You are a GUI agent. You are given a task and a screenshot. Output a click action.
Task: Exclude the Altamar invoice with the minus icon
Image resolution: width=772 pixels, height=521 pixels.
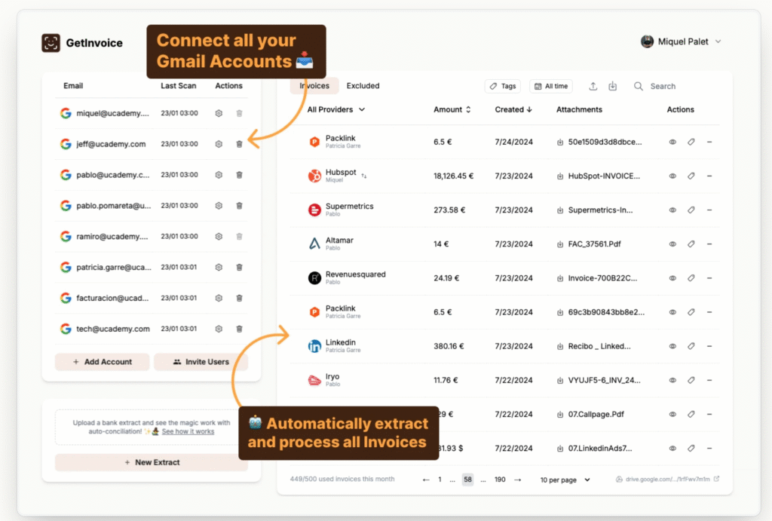coord(709,244)
